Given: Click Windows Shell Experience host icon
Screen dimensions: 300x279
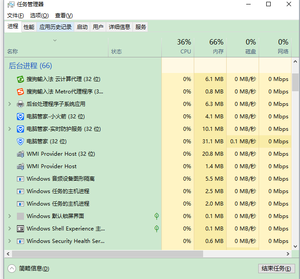Looking at the screenshot, I should click(x=20, y=229).
